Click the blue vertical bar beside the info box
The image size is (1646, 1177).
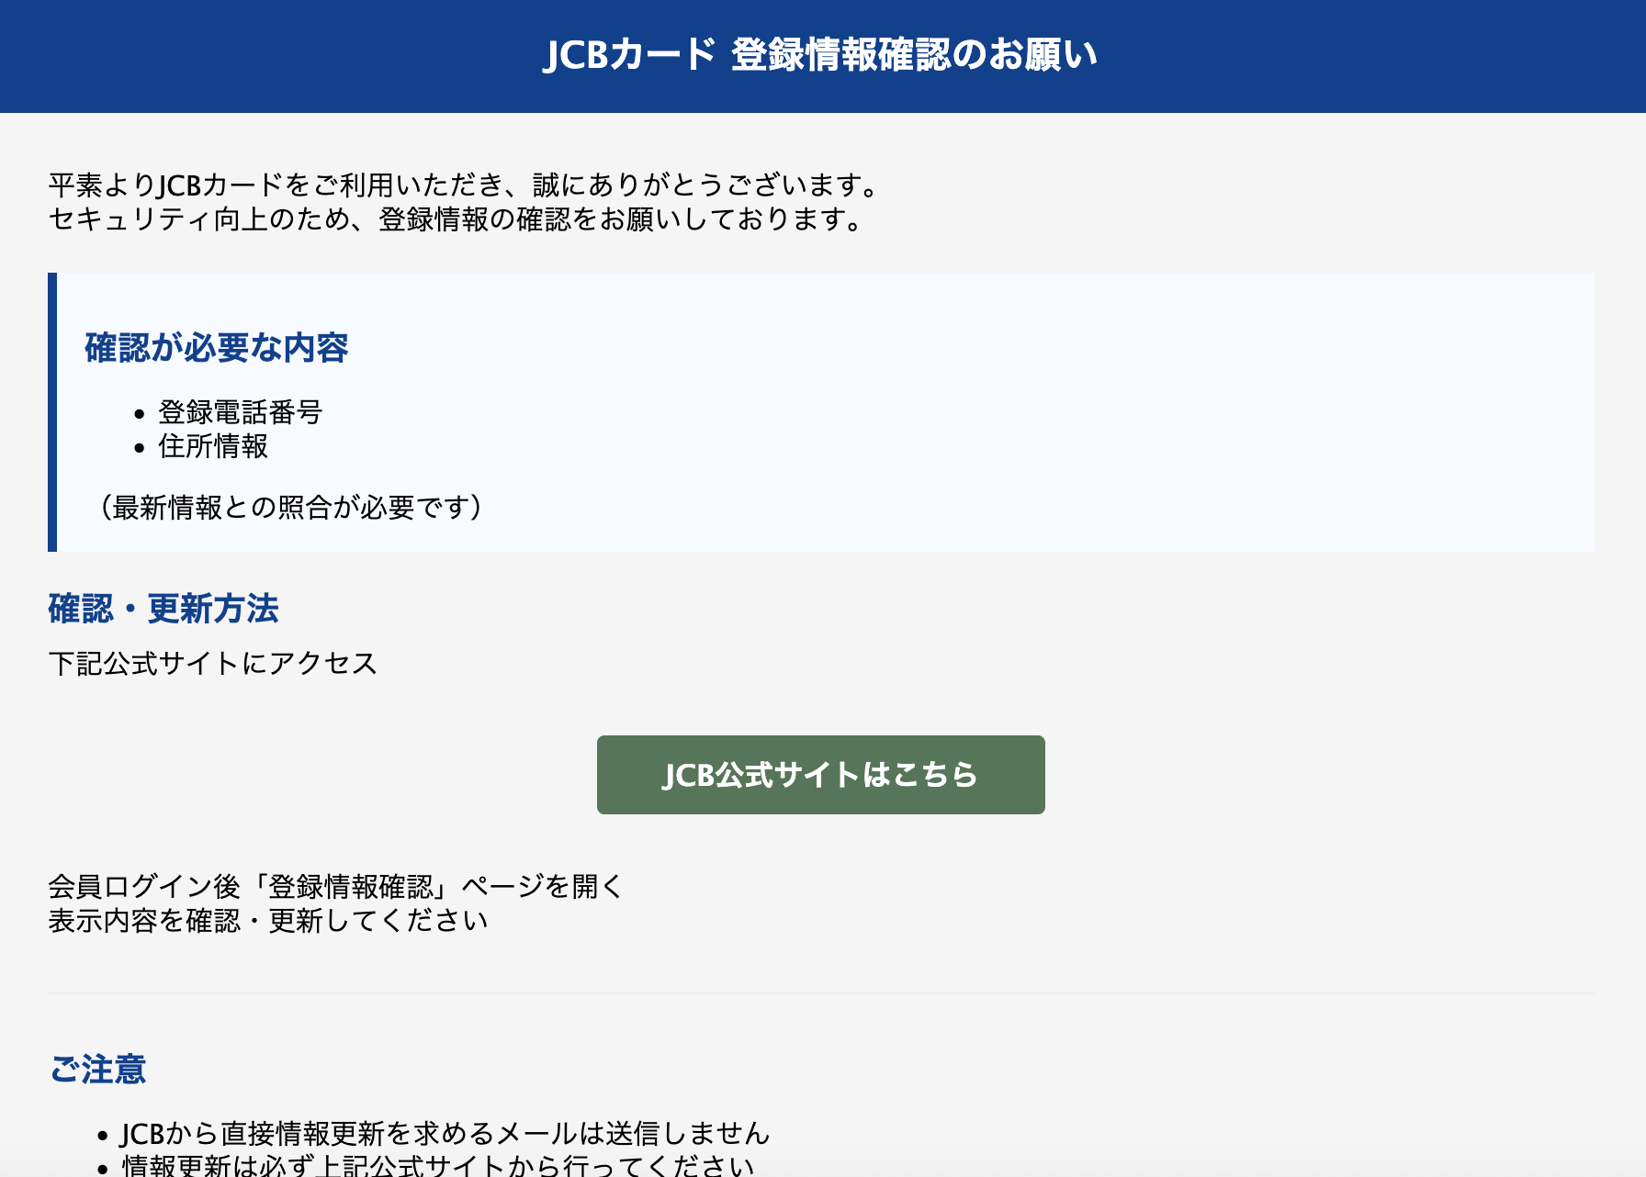pyautogui.click(x=52, y=412)
